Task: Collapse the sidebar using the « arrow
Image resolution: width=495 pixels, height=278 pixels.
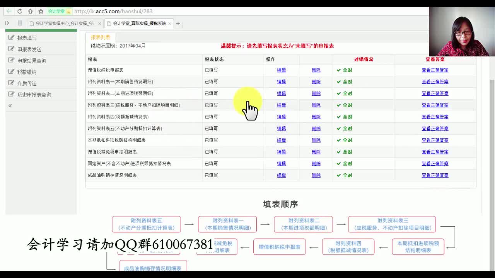Action: (x=10, y=105)
